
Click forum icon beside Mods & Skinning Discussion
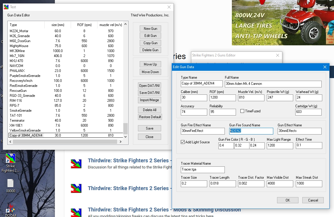76,213
